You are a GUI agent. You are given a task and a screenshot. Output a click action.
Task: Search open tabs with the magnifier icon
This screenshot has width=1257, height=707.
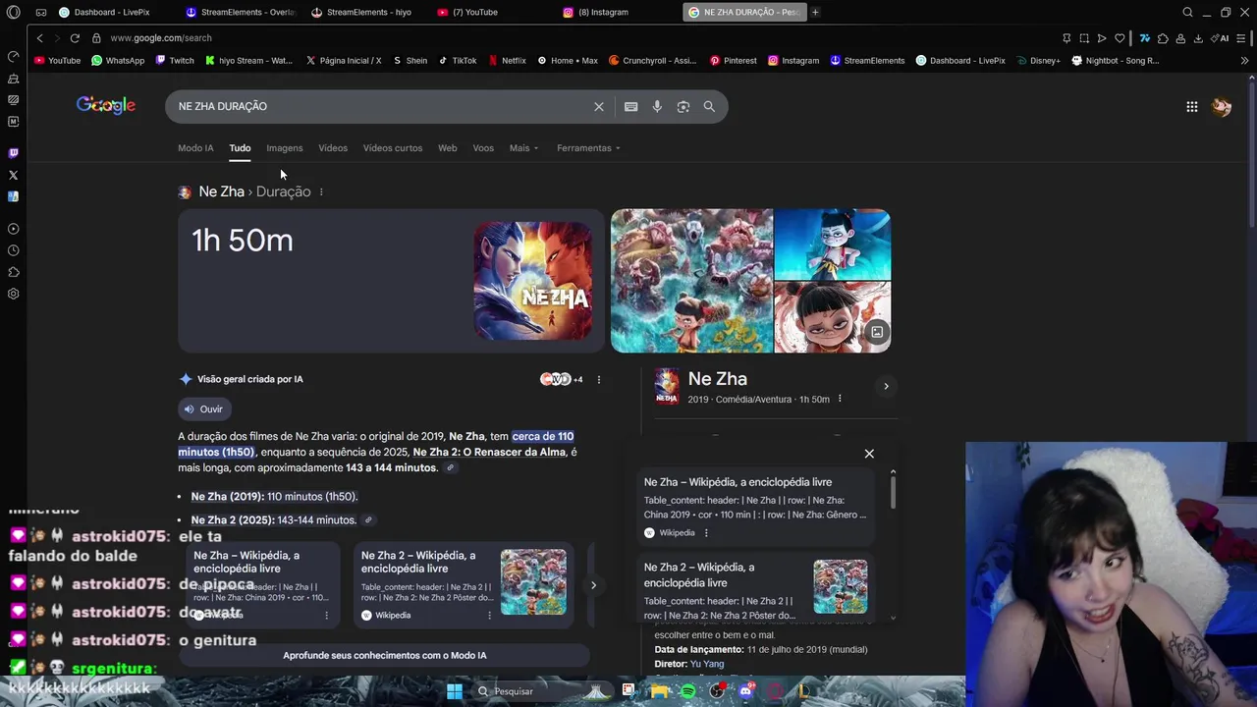[1187, 12]
